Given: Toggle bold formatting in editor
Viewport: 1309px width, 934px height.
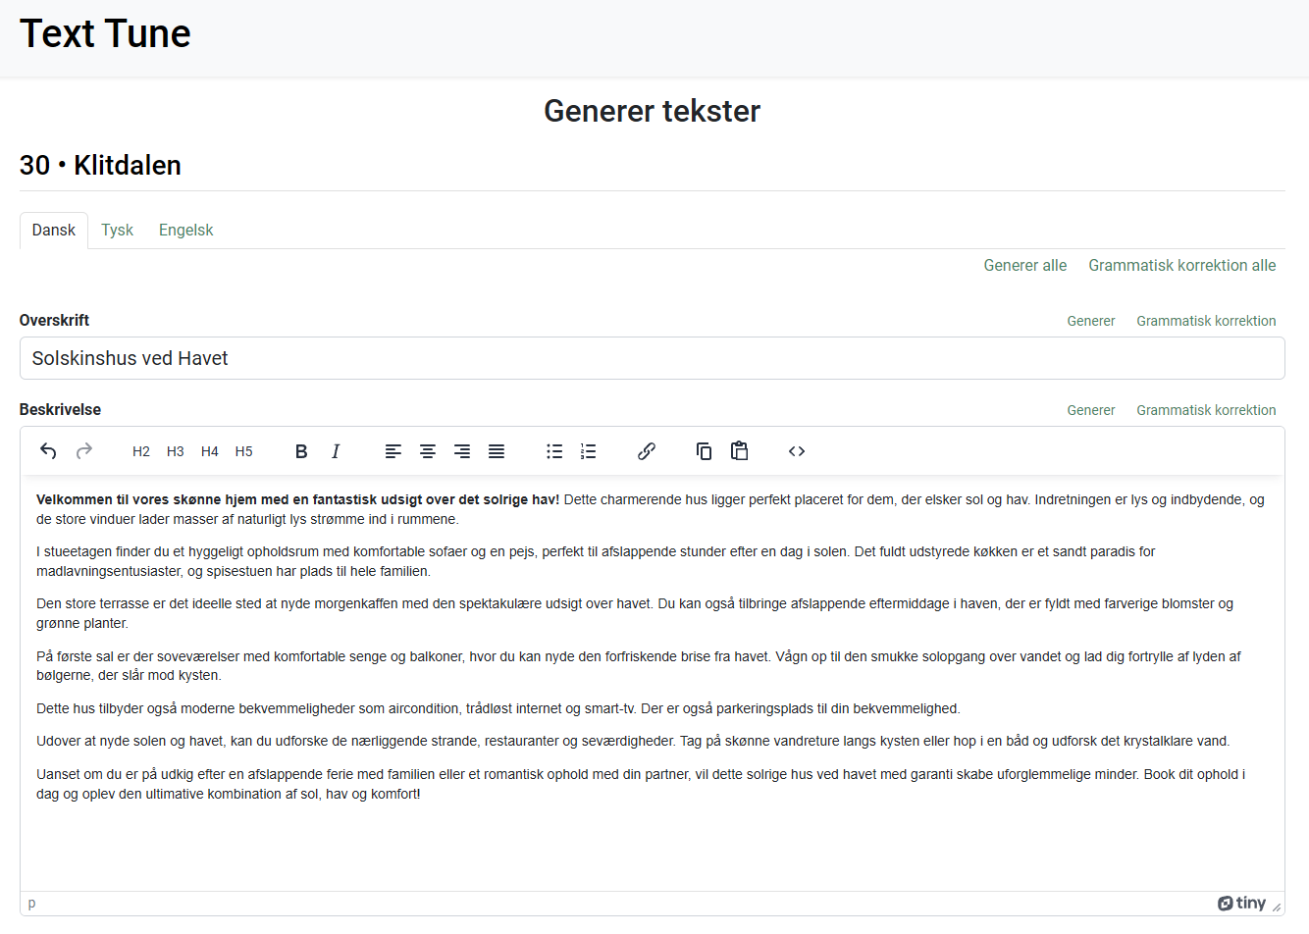Looking at the screenshot, I should click(301, 451).
